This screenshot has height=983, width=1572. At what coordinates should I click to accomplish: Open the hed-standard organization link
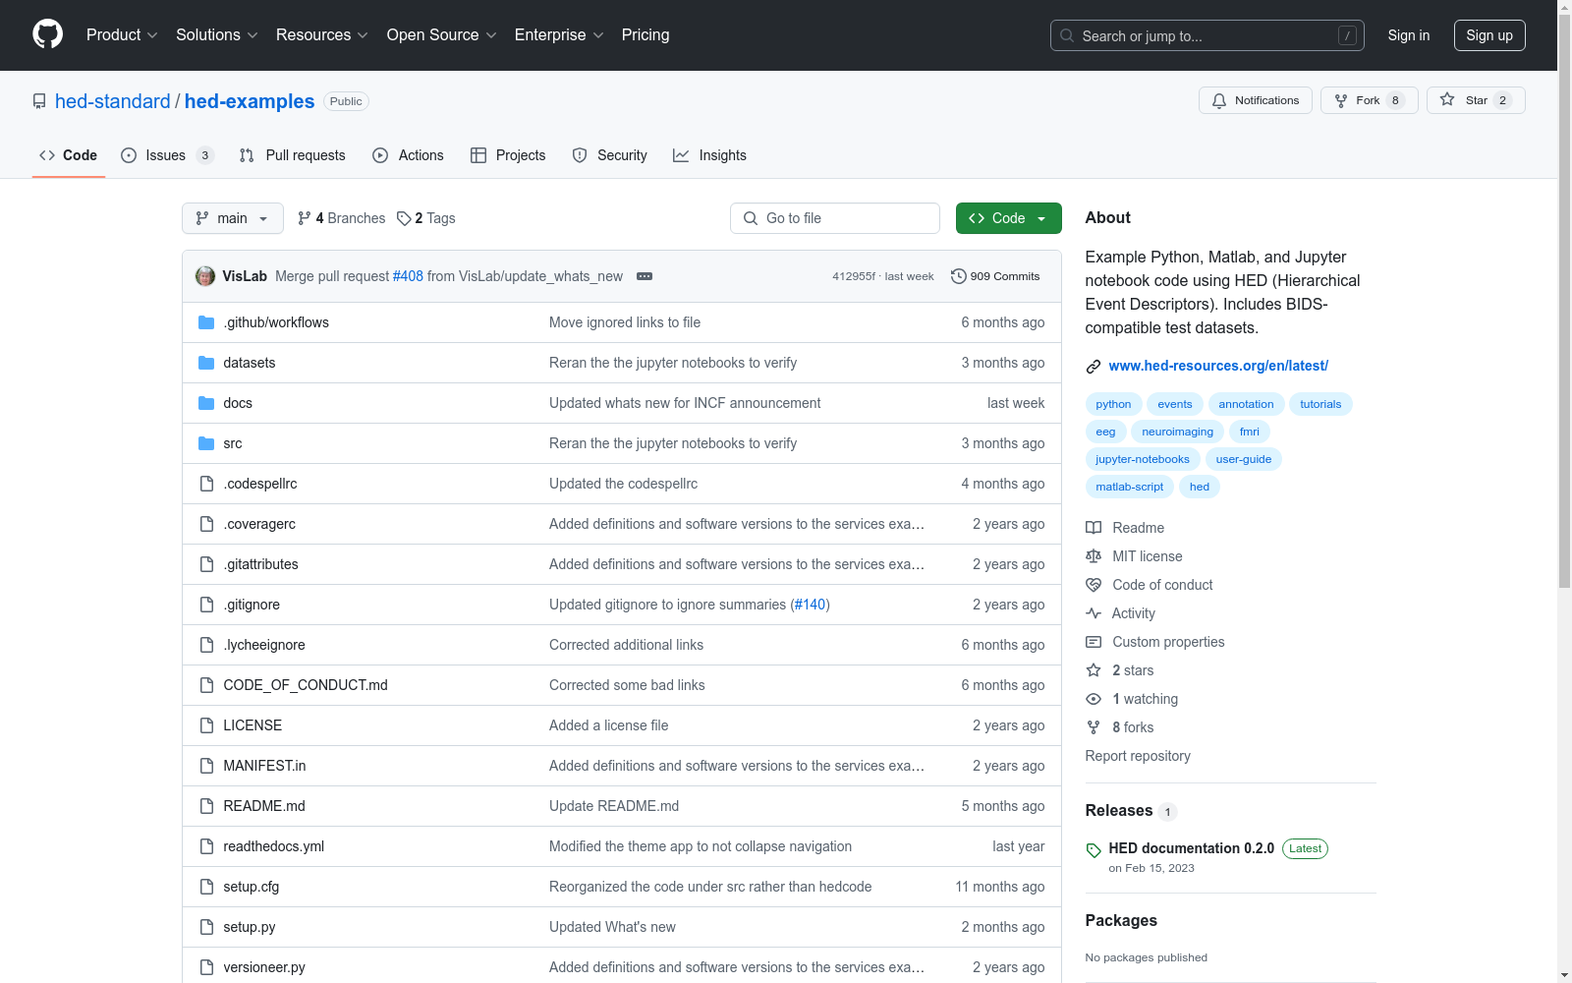point(113,101)
